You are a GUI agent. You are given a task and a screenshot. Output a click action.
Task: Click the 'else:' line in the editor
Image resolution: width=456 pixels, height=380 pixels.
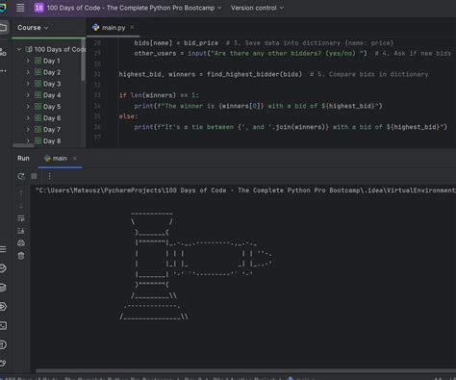[x=128, y=116]
